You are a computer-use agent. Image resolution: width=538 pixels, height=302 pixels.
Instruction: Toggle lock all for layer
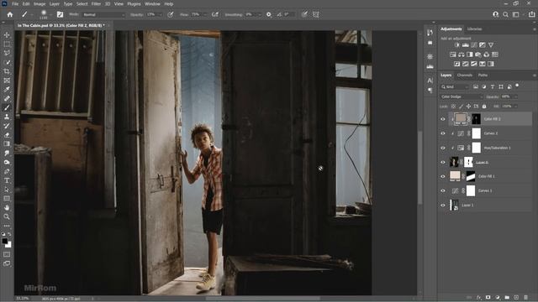[484, 107]
